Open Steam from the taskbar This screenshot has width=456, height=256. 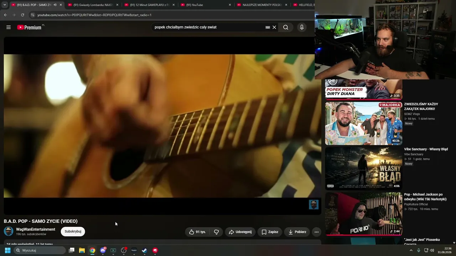(144, 250)
